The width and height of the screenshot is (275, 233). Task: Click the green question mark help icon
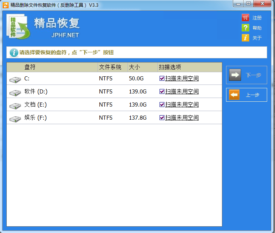point(245,28)
